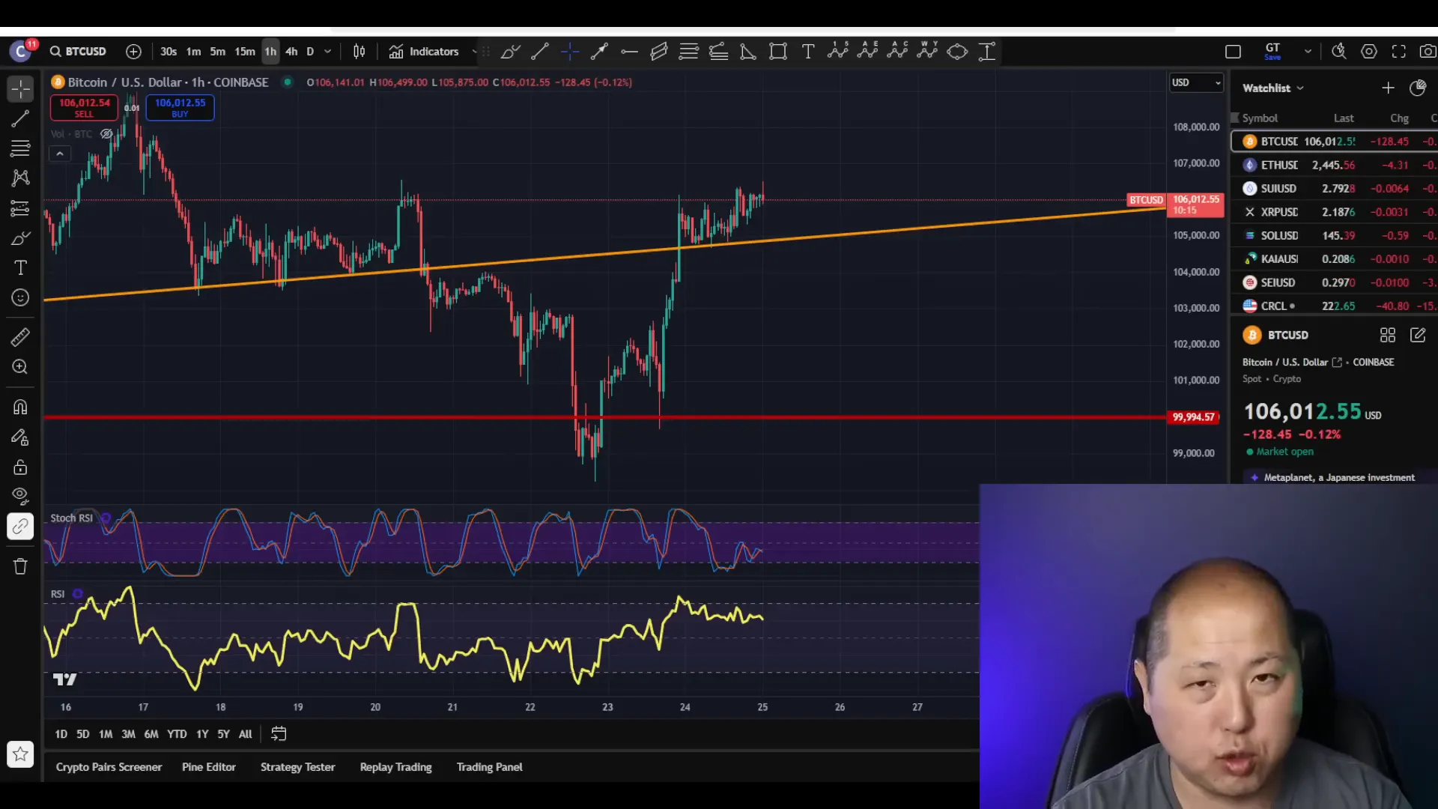Select the Text tool in top toolbar

(808, 52)
